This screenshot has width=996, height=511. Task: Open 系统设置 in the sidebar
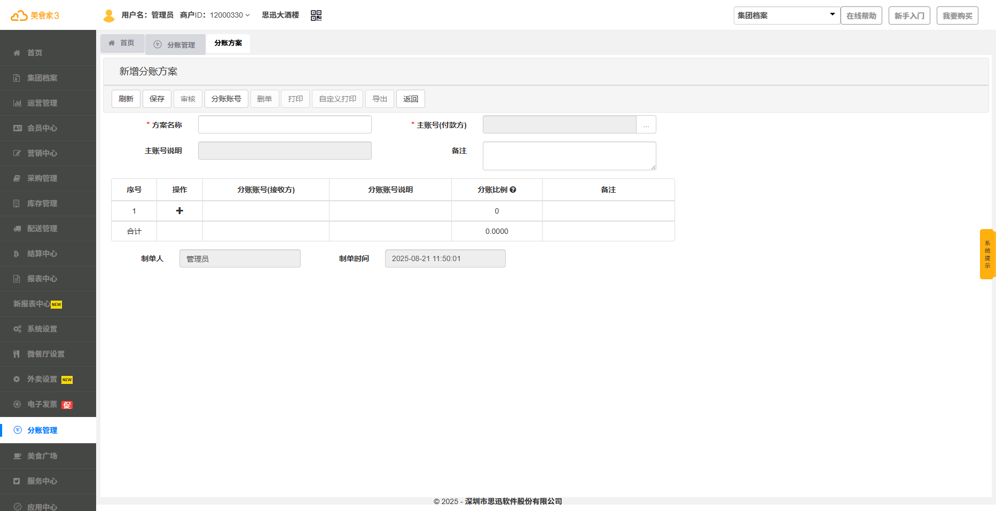42,329
